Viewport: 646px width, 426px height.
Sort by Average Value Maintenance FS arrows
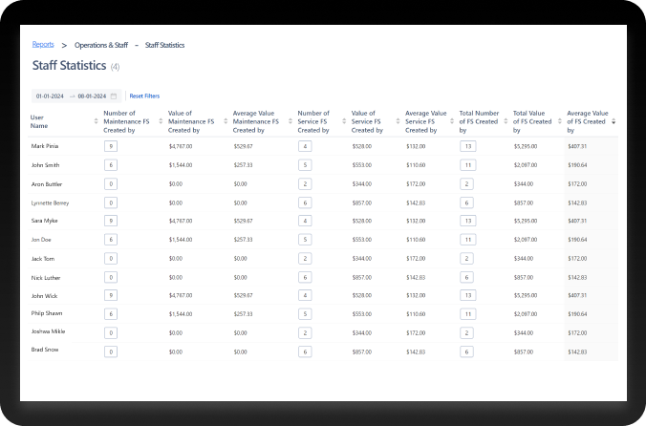point(291,121)
